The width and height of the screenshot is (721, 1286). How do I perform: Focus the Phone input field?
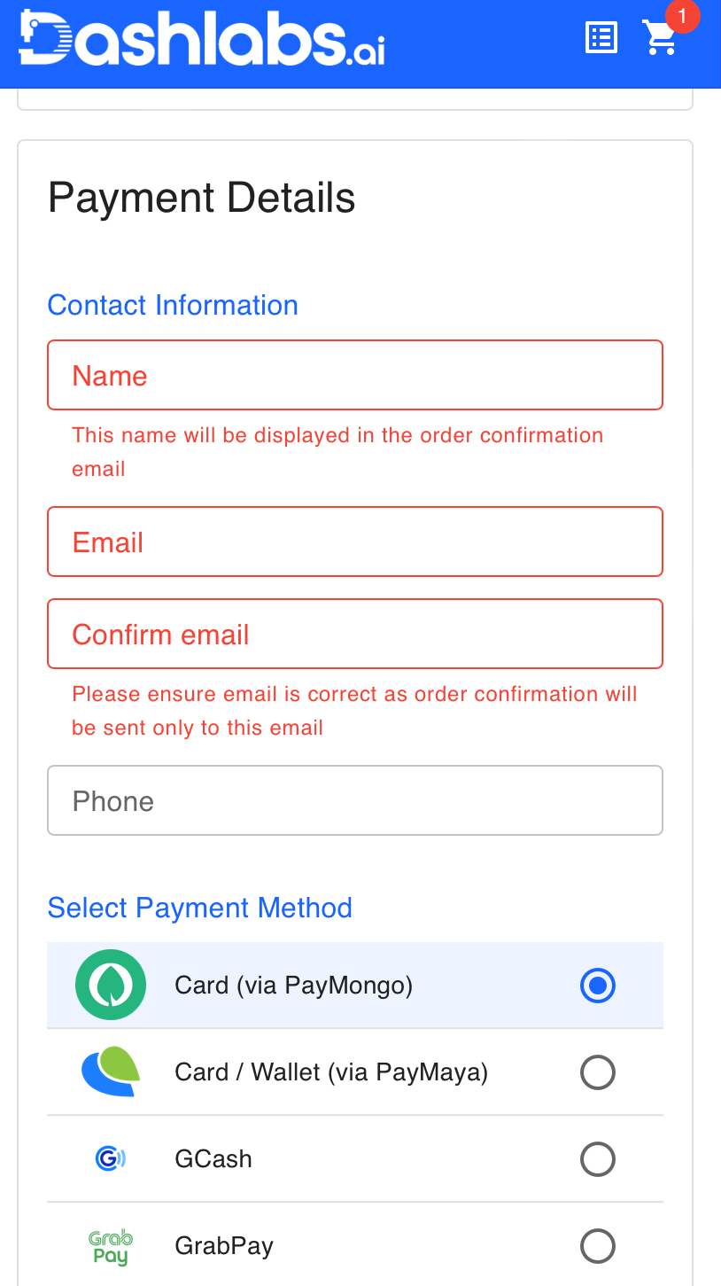354,801
